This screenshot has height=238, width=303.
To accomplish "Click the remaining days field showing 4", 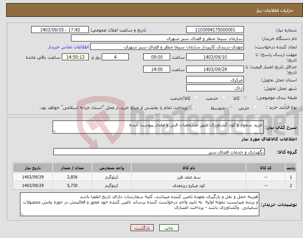I will click(x=115, y=57).
